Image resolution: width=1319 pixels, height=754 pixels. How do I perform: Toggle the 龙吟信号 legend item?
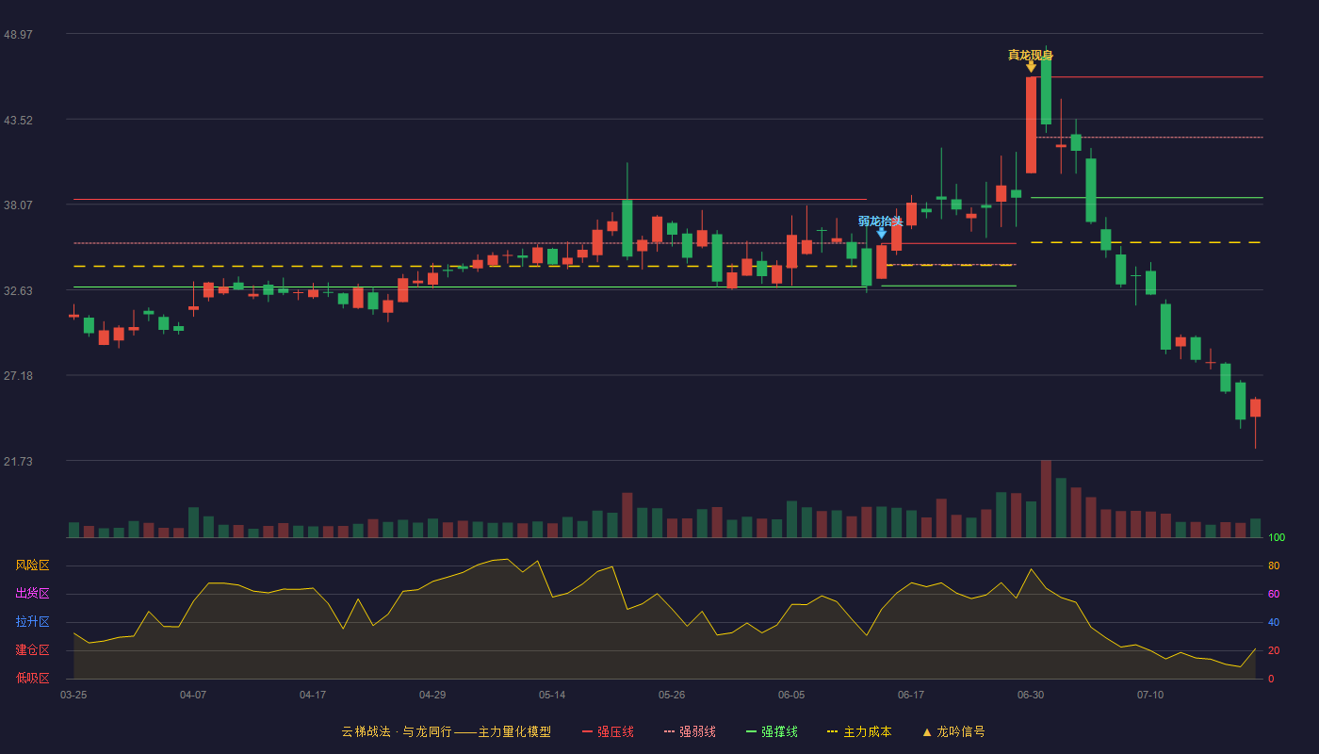pyautogui.click(x=953, y=731)
